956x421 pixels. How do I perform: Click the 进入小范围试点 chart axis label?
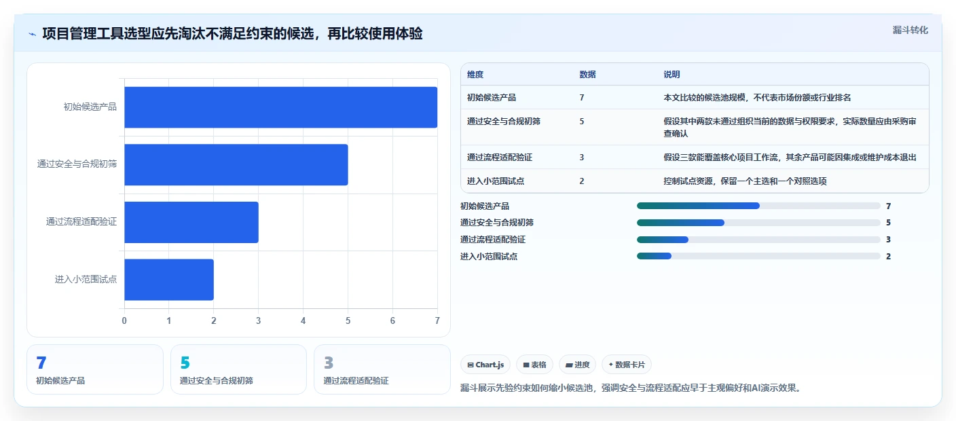point(86,279)
